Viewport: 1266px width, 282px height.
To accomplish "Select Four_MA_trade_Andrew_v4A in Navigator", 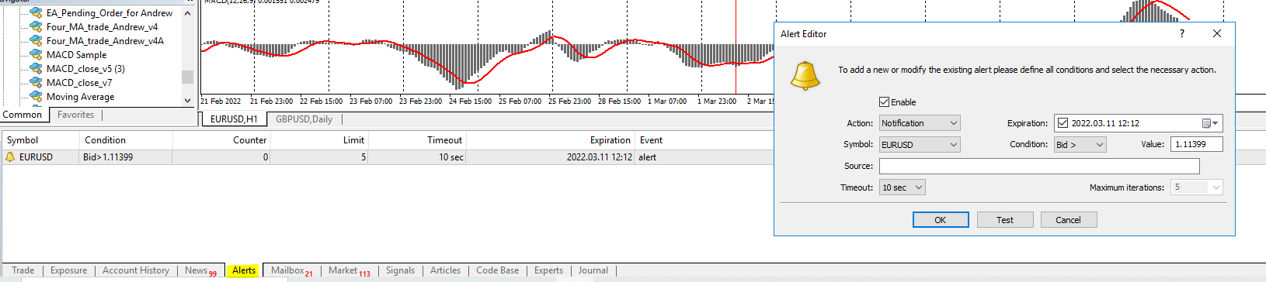I will click(x=105, y=41).
